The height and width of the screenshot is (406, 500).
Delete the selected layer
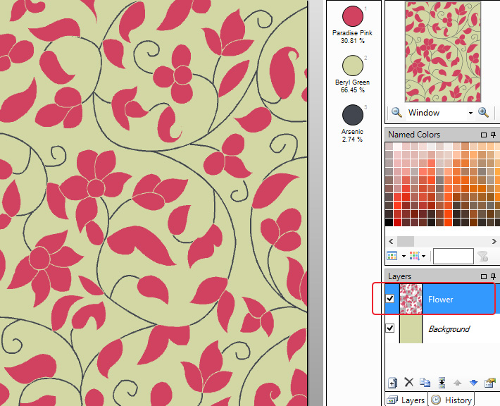click(409, 383)
